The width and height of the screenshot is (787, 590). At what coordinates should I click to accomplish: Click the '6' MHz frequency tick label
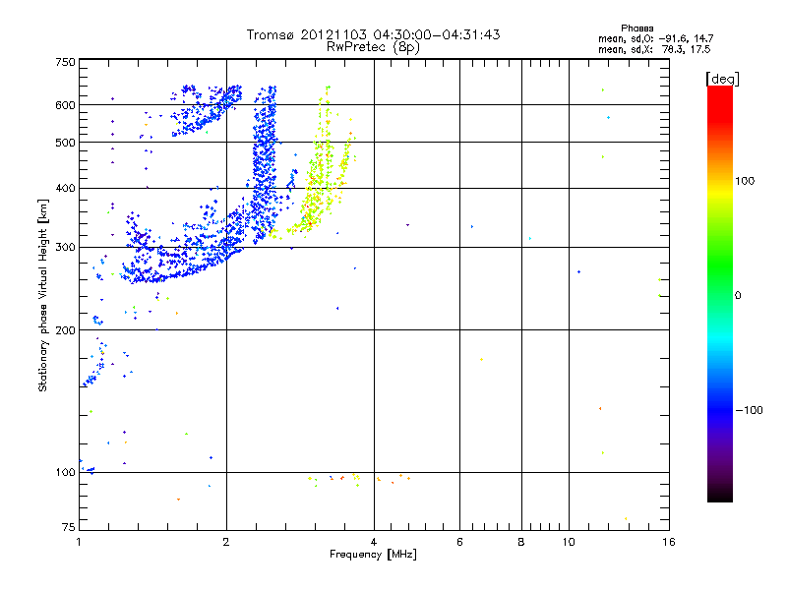459,542
